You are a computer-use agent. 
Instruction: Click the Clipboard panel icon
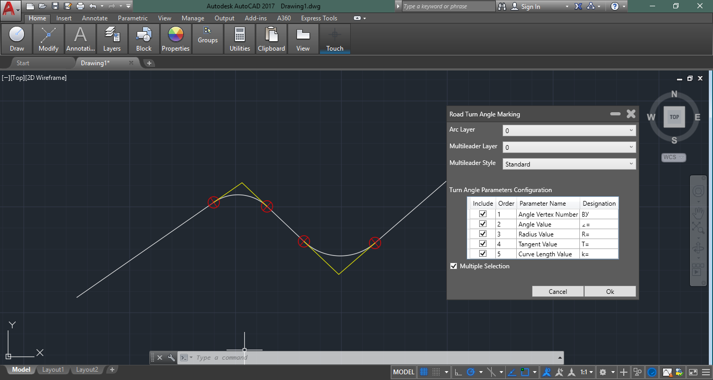[271, 39]
